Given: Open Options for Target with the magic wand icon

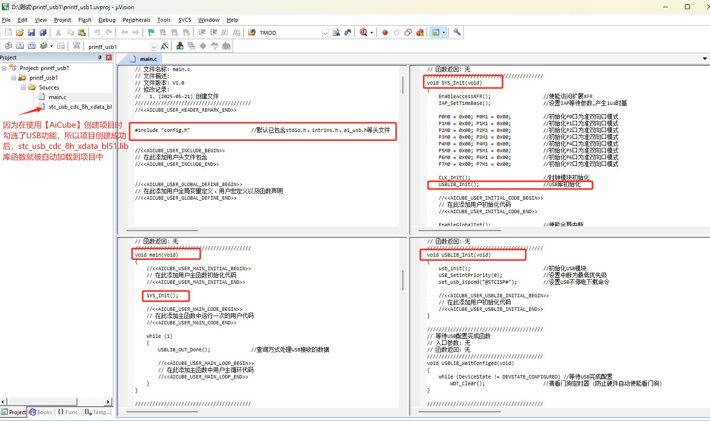Looking at the screenshot, I should 165,46.
